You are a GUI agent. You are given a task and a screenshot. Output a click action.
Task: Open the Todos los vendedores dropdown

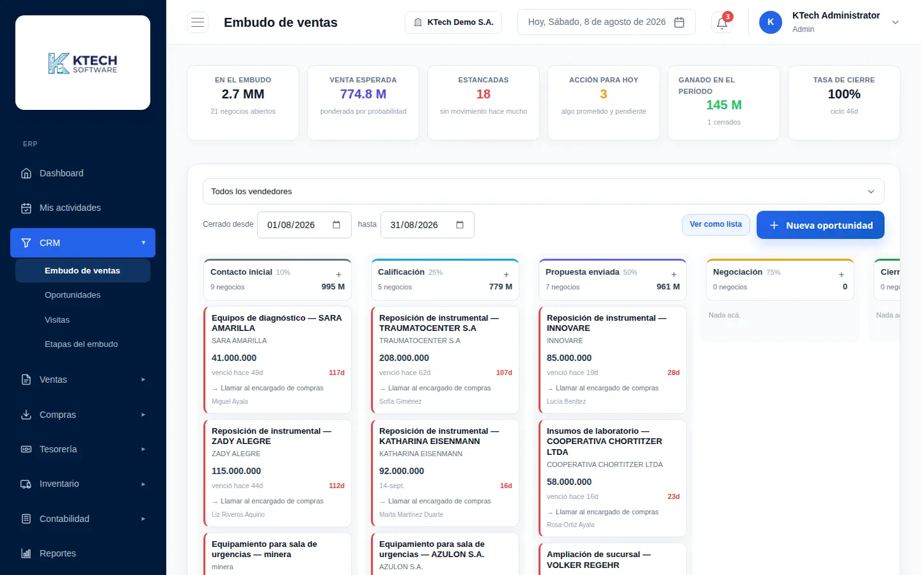tap(543, 192)
